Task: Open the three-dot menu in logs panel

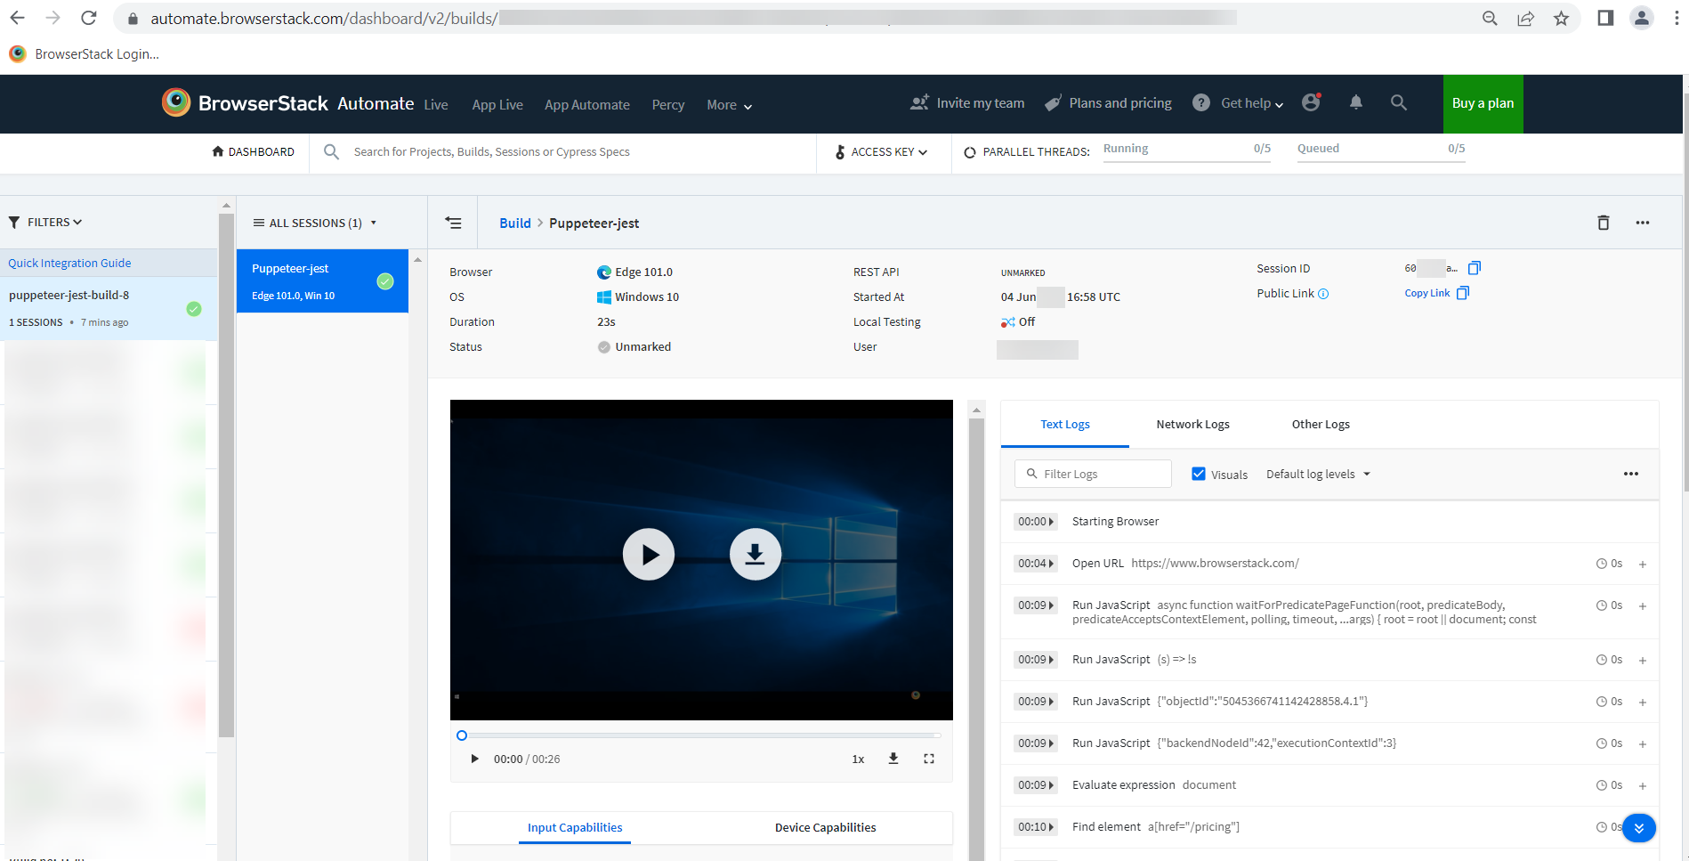Action: point(1630,474)
